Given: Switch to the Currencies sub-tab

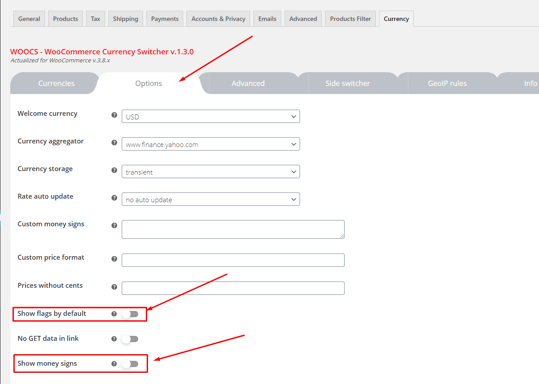Looking at the screenshot, I should [56, 83].
